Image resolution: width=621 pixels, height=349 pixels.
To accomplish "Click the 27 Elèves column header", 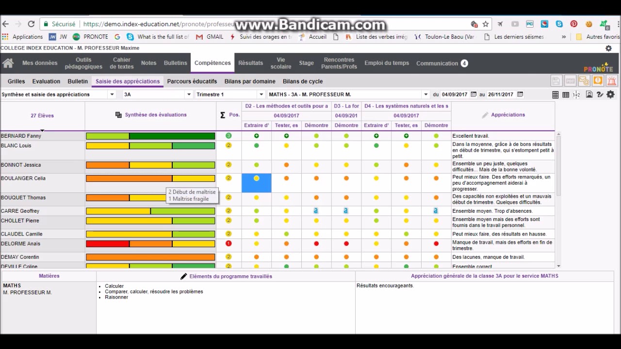I will tap(42, 115).
